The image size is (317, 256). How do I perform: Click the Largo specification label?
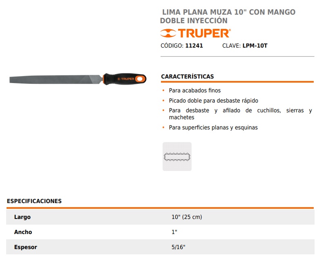click(22, 217)
